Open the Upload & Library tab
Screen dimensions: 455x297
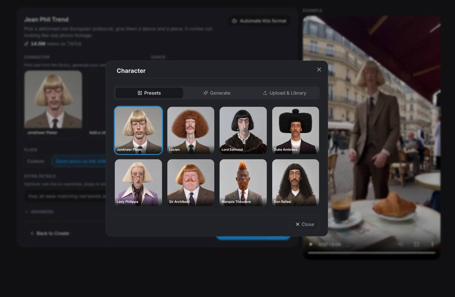tap(284, 93)
